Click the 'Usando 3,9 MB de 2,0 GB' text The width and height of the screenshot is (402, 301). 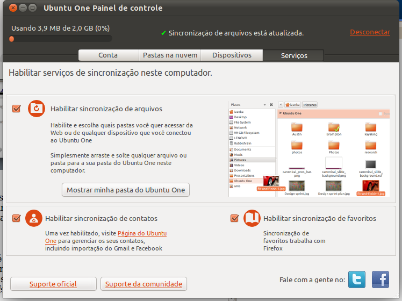[x=61, y=28]
